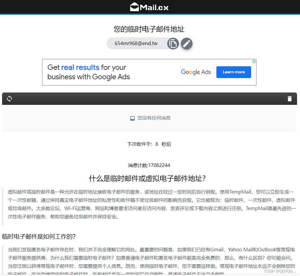
Task: Click the envelope icon beside 您没有任何消息
Action: [132, 118]
